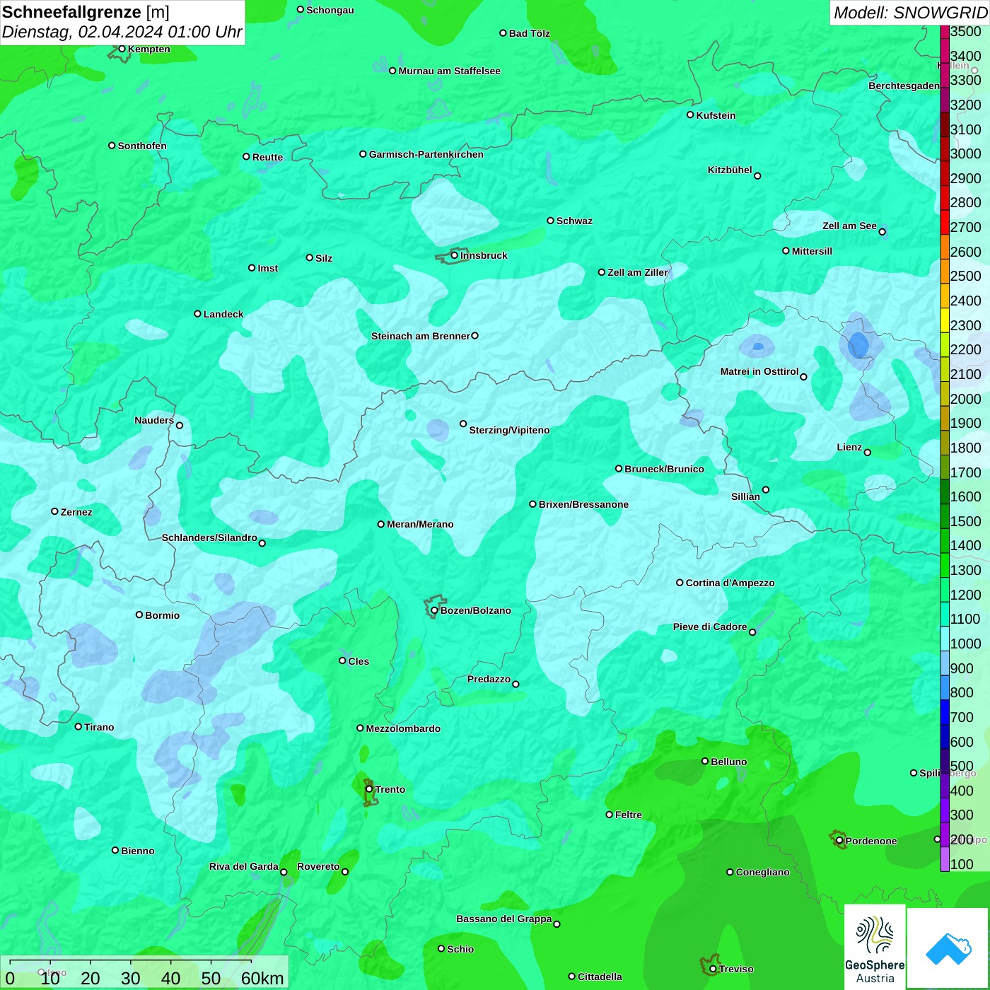The width and height of the screenshot is (990, 990).
Task: Click the 700 m blue legend swatch
Action: 945,712
